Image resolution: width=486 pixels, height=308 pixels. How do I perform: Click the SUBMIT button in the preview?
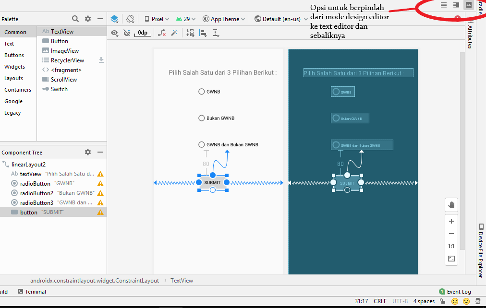212,182
